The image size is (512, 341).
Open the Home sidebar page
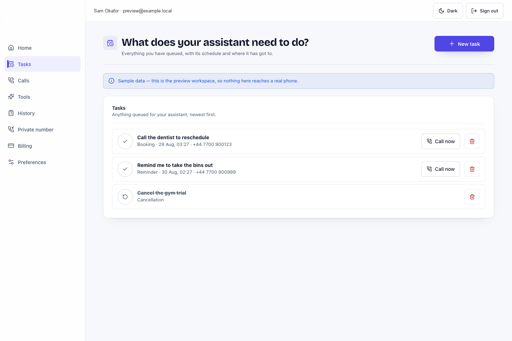42,48
